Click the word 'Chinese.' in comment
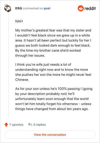The width and height of the screenshot is (100, 143). point(22,80)
